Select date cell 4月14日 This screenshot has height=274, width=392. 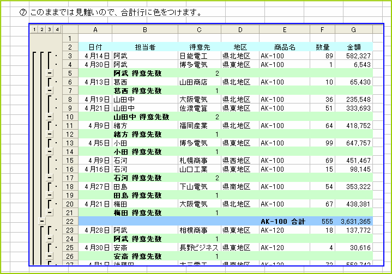[x=95, y=56]
